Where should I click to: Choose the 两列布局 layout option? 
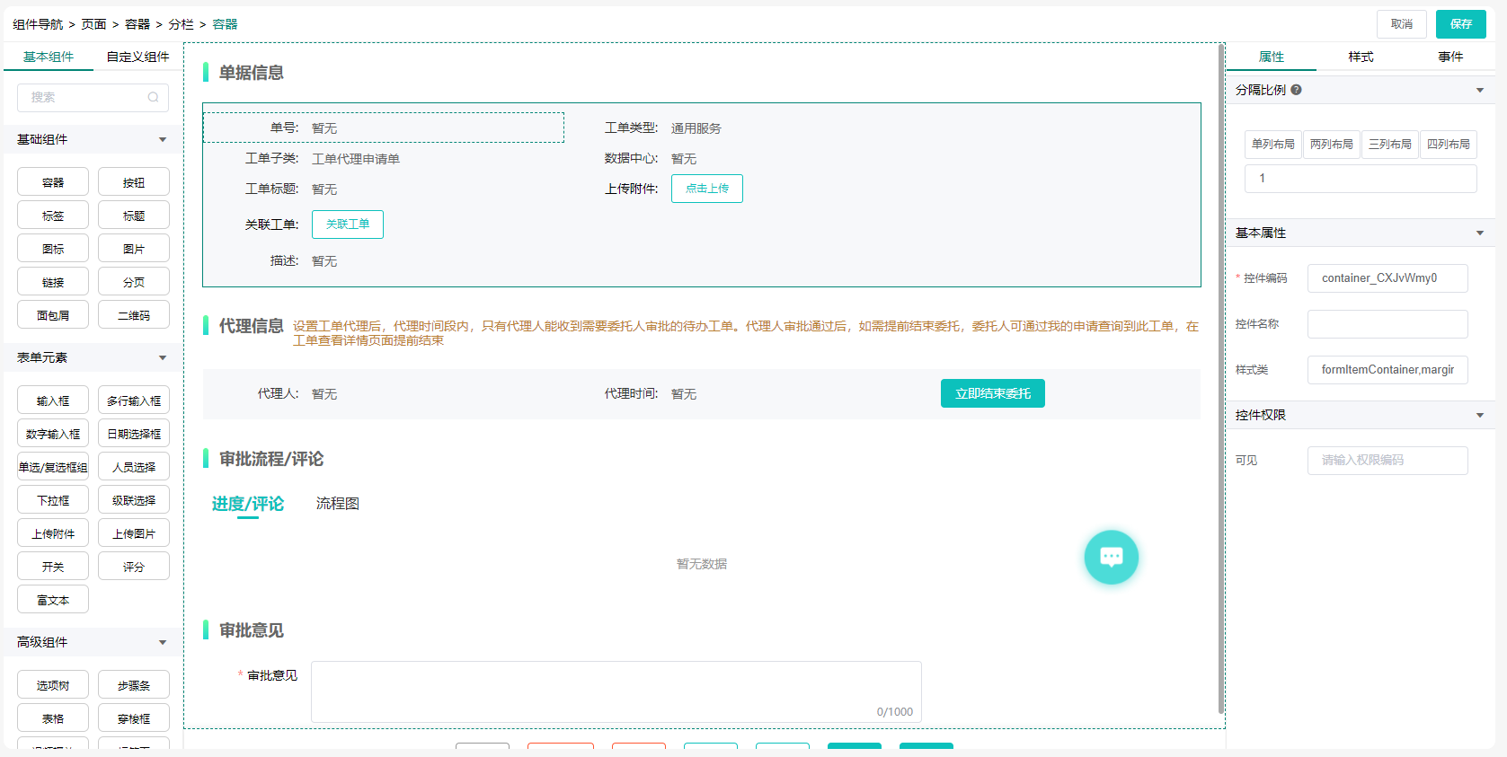click(1332, 145)
